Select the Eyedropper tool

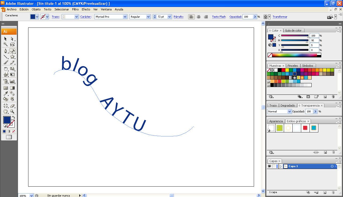[x=5, y=93]
